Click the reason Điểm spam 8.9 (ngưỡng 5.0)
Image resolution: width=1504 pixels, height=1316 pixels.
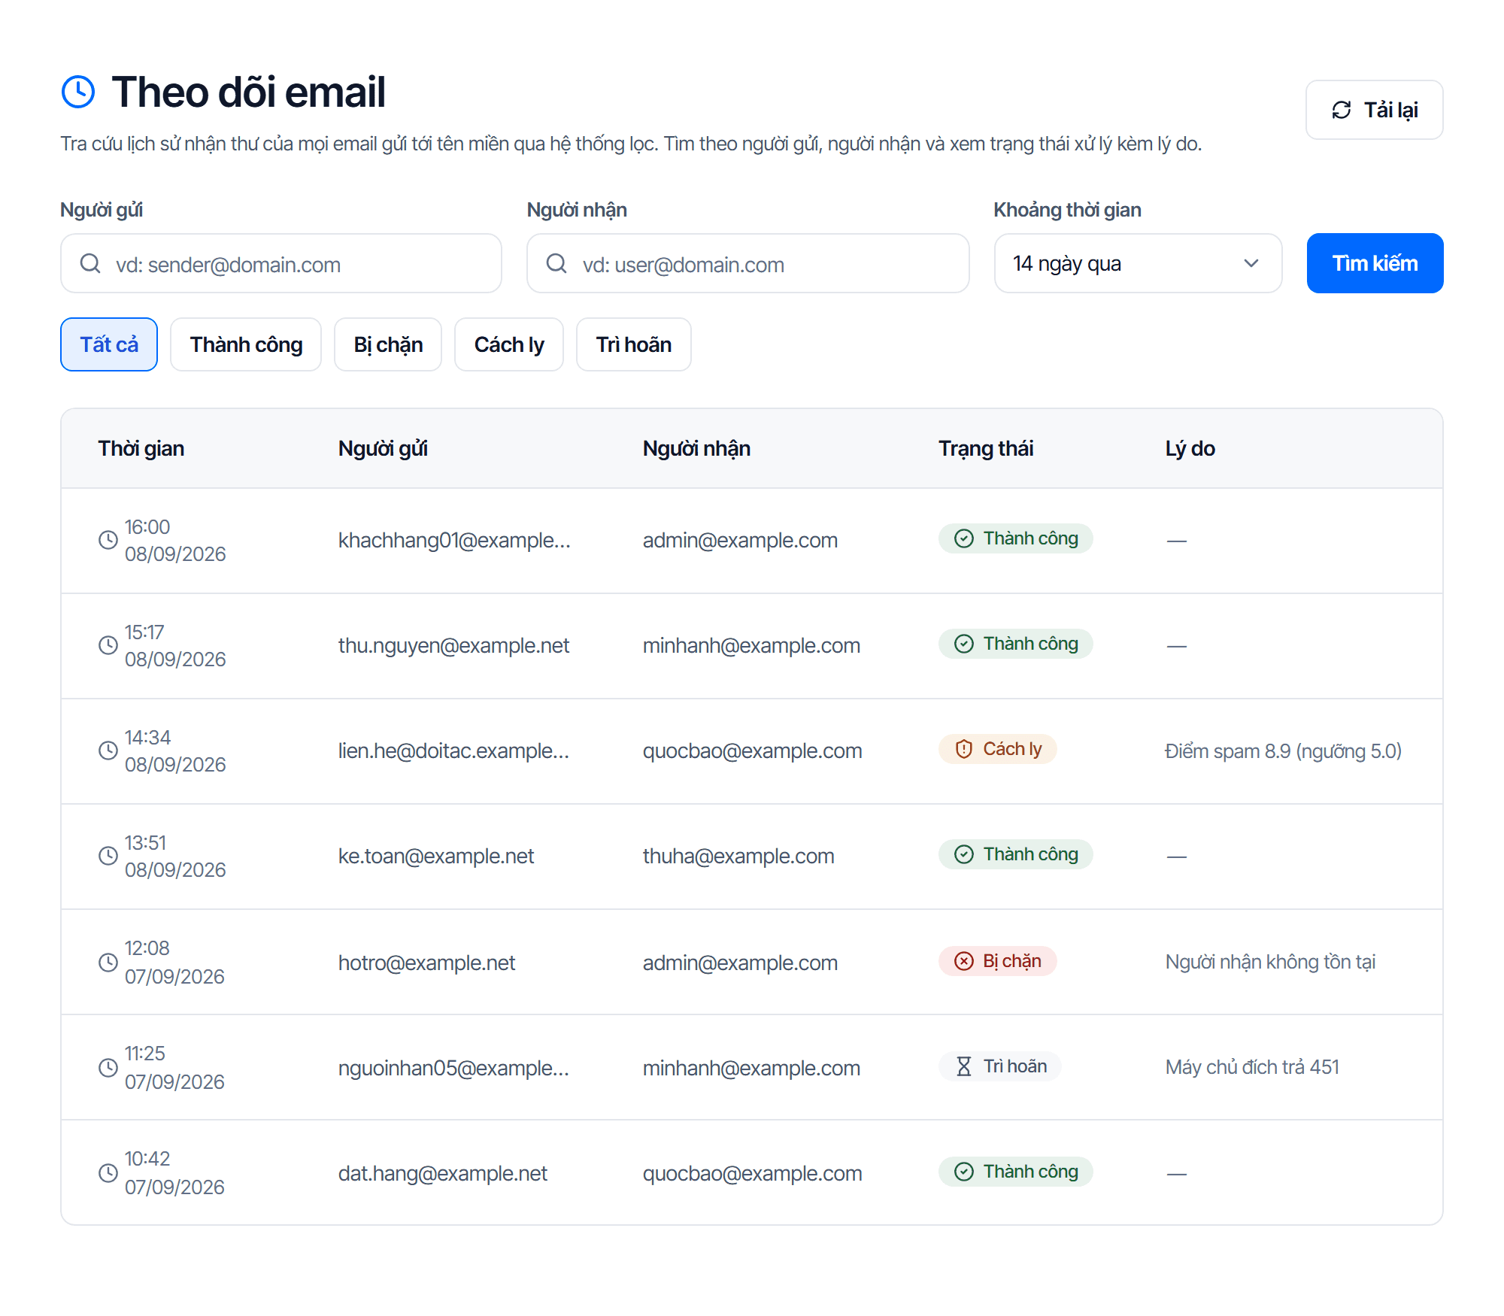(x=1283, y=751)
